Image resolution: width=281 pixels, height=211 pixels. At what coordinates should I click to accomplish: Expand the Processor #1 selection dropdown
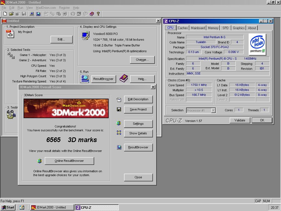[213, 110]
